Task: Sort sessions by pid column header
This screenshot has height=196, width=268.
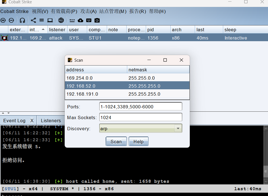Action: pos(158,30)
